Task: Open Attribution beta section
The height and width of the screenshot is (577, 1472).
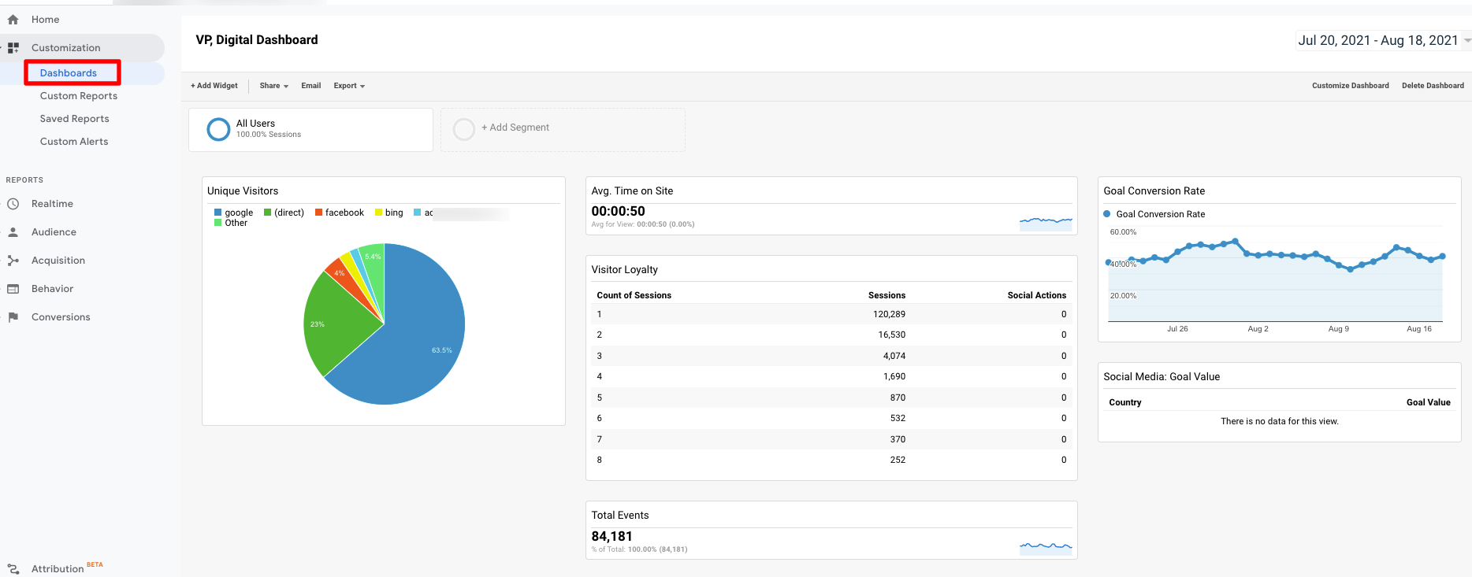Action: [58, 569]
